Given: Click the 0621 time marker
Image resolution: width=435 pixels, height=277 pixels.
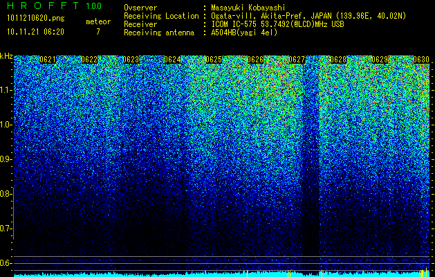Looking at the screenshot, I should coord(48,60).
